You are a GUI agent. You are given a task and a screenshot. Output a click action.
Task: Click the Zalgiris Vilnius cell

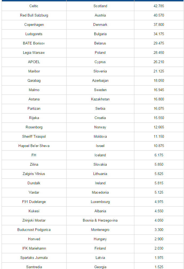[34, 174]
